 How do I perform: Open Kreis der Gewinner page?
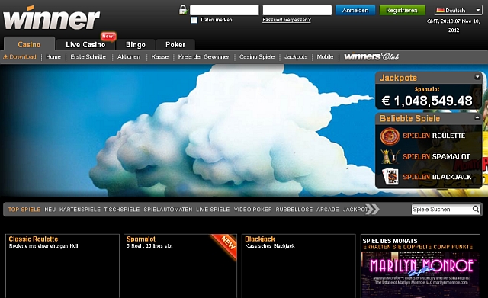[x=204, y=57]
